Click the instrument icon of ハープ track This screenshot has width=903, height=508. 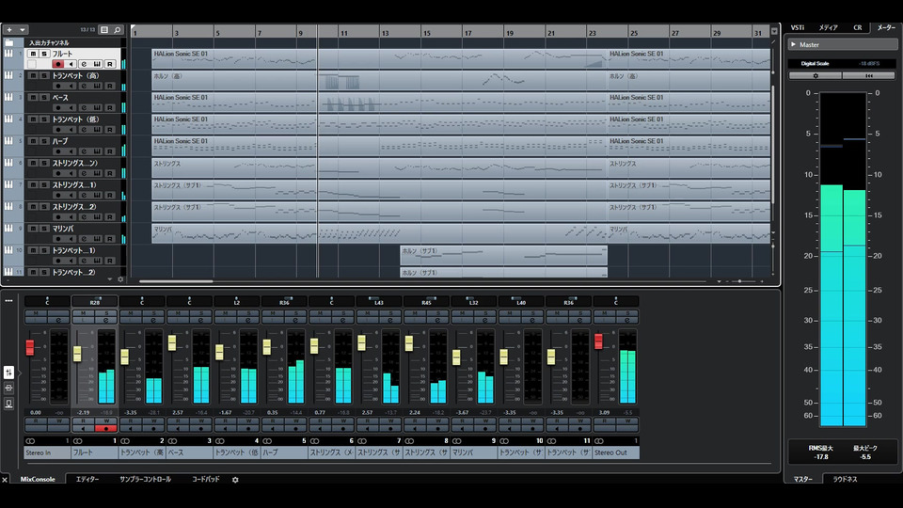pyautogui.click(x=9, y=141)
